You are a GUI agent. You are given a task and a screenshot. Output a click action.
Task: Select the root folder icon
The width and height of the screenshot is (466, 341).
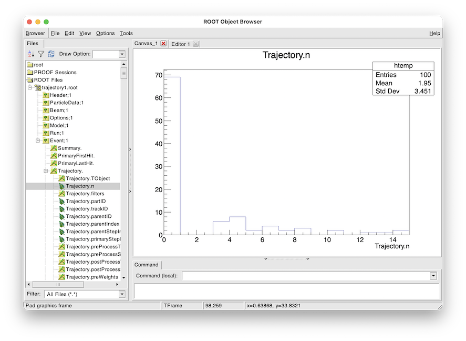pyautogui.click(x=30, y=65)
